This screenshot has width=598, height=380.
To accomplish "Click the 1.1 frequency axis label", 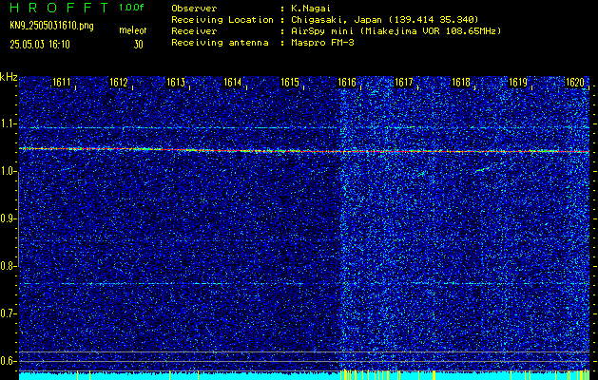I will click(8, 123).
